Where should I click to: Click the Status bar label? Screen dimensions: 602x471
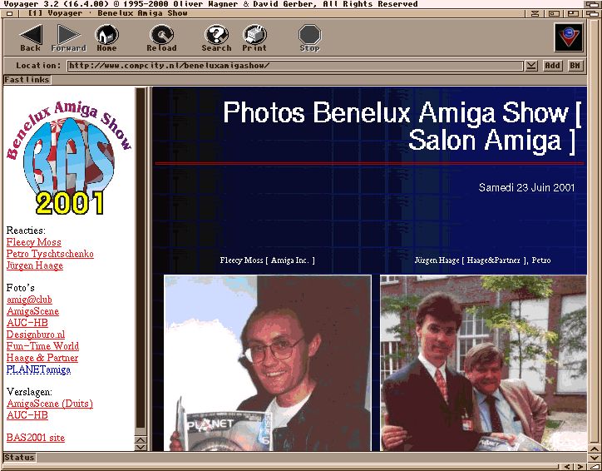[x=19, y=458]
